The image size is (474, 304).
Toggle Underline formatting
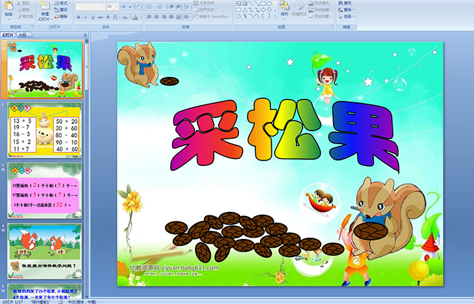93,17
